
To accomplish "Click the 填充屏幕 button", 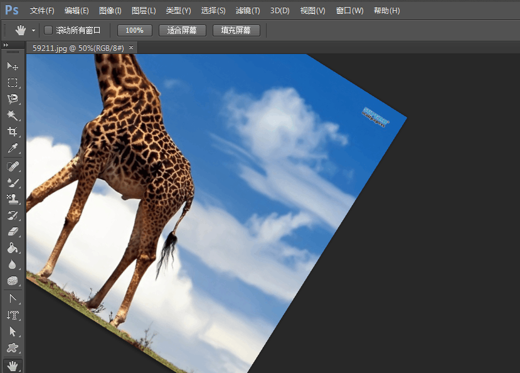I will click(x=236, y=30).
